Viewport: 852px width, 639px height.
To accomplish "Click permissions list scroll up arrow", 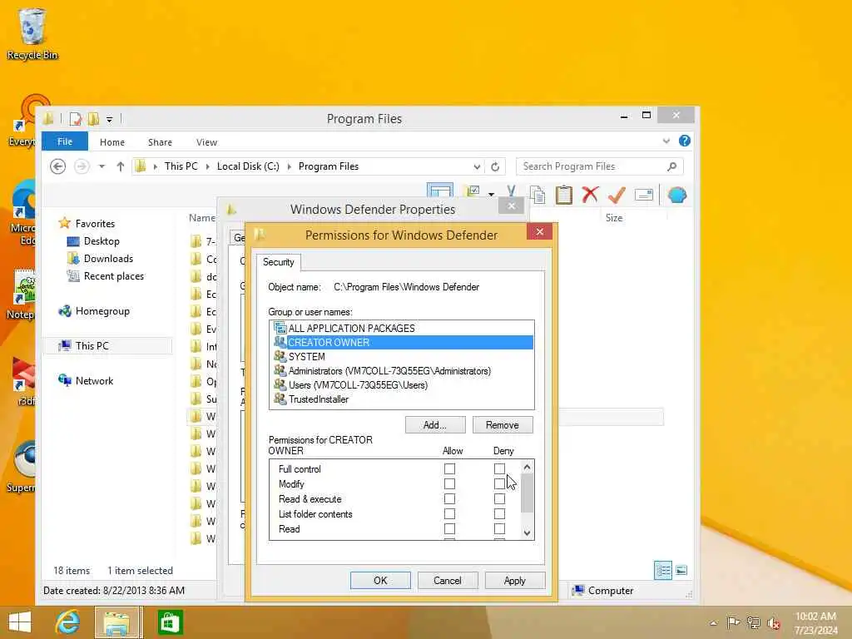I will (527, 467).
